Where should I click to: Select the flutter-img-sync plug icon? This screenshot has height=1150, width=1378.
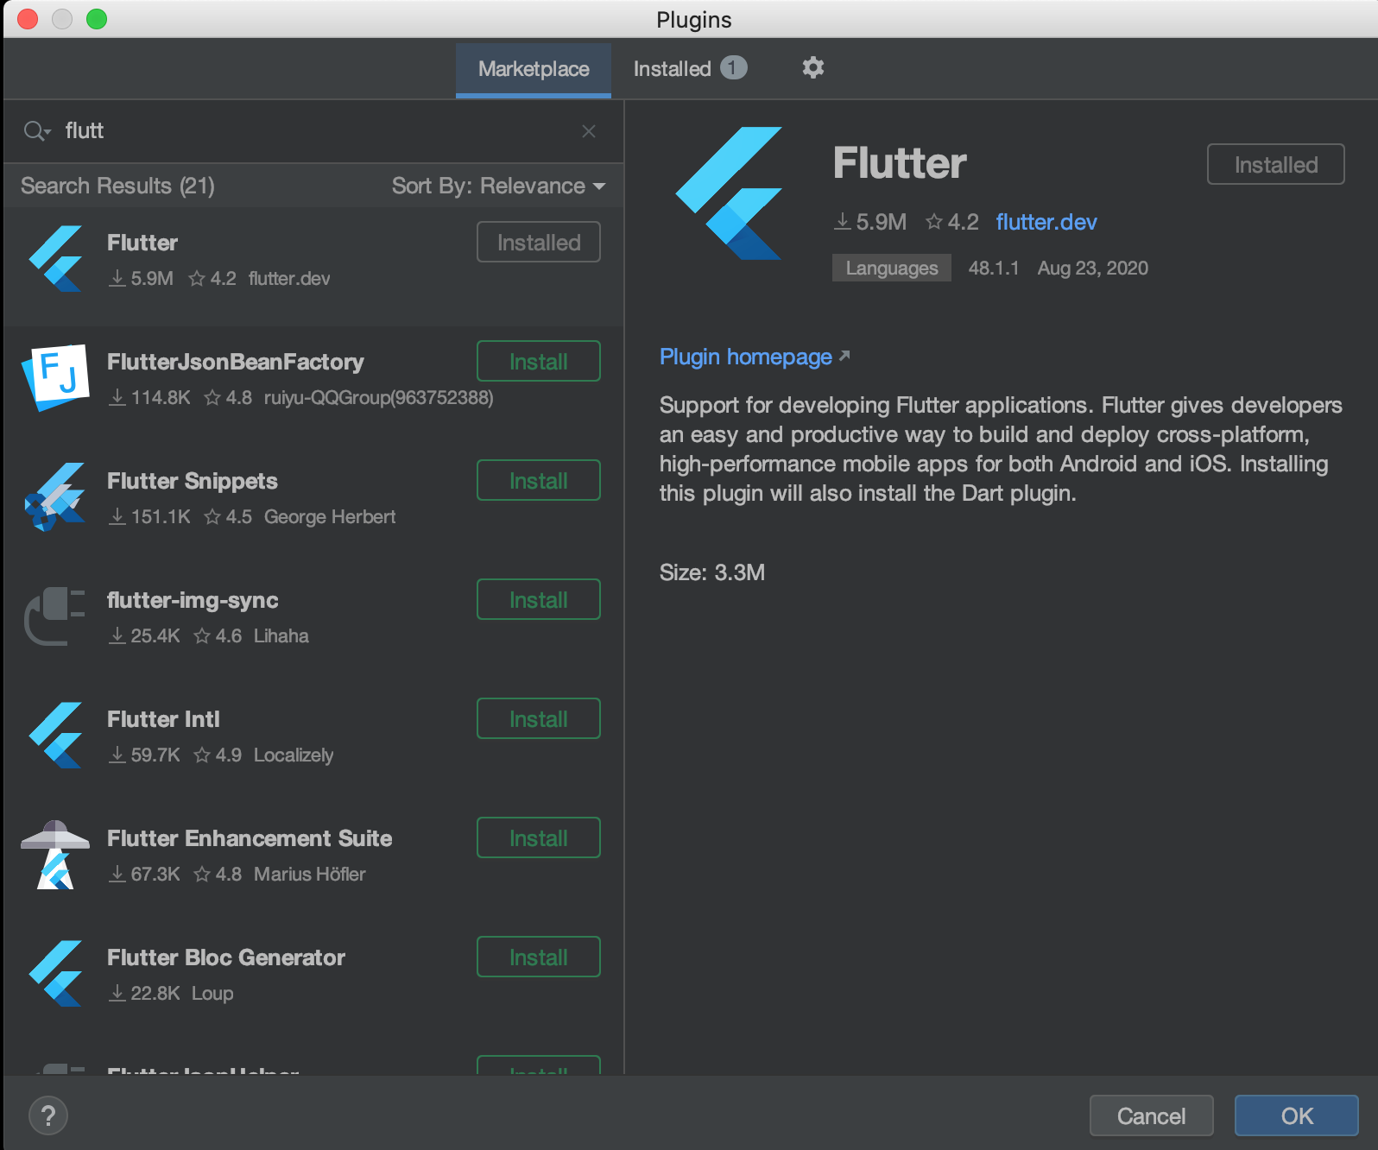(x=56, y=616)
